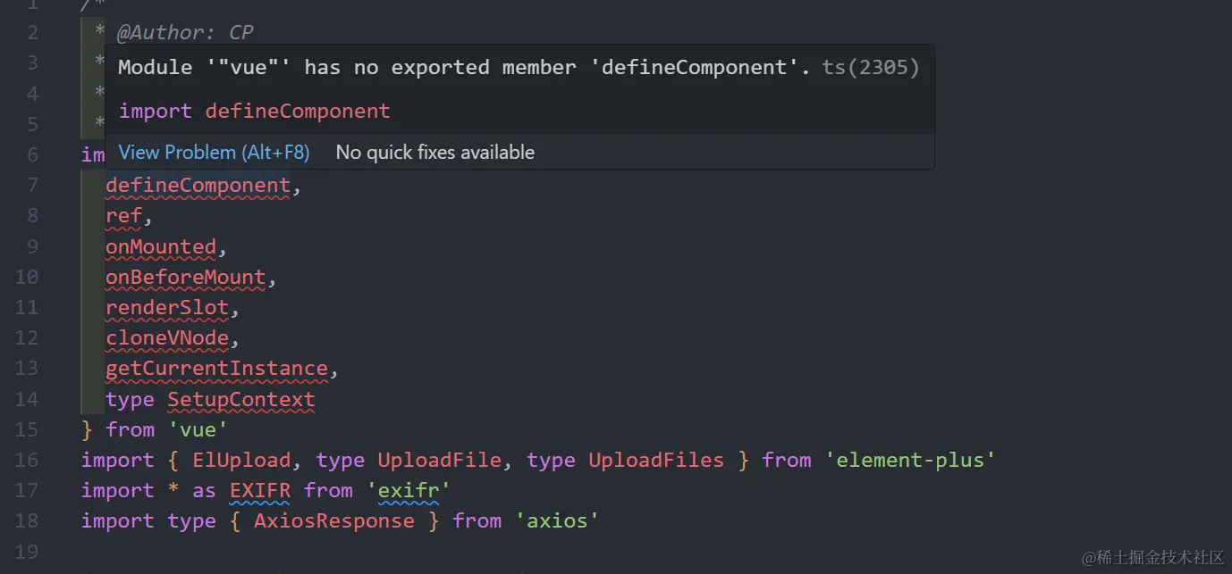Image resolution: width=1232 pixels, height=574 pixels.
Task: Click getCurrentInstance on line 13
Action: pyautogui.click(x=216, y=369)
